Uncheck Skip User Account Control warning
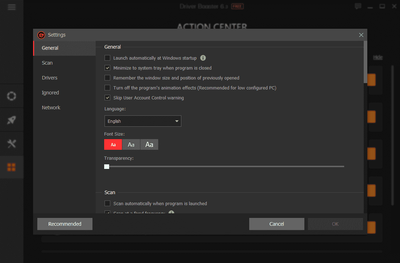The height and width of the screenshot is (263, 400). pos(107,98)
